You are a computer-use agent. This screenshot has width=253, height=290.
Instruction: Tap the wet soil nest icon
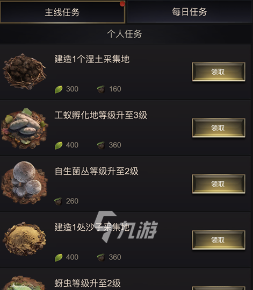[x=24, y=72]
